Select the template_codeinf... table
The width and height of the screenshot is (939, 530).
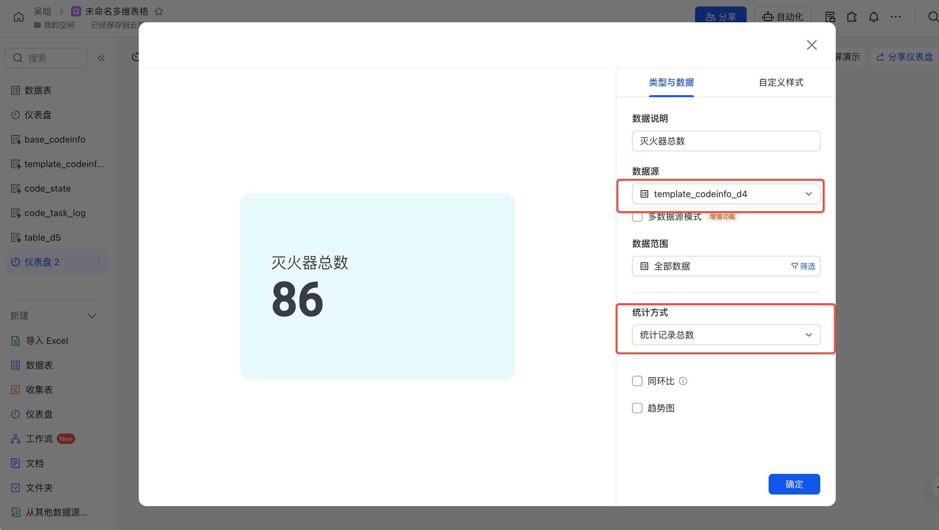[57, 164]
